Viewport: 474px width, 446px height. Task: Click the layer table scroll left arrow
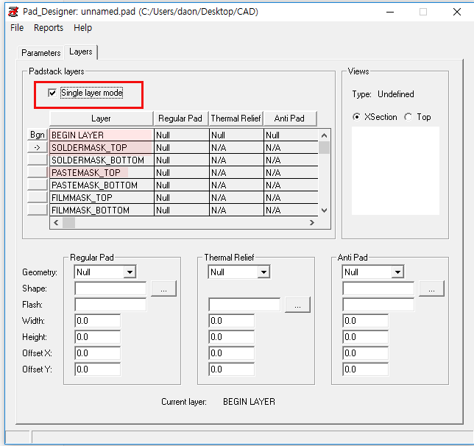click(x=56, y=222)
